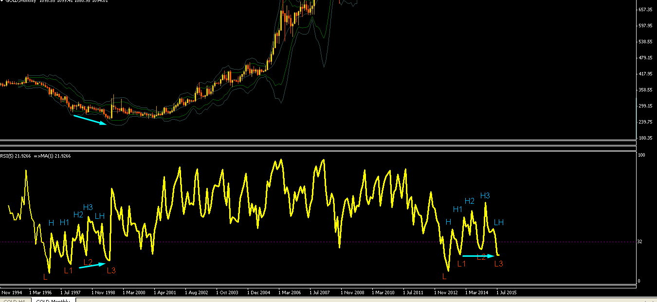Select the '1 Jul 2007' date label
Screen dimensions: 657x302
coord(320,293)
